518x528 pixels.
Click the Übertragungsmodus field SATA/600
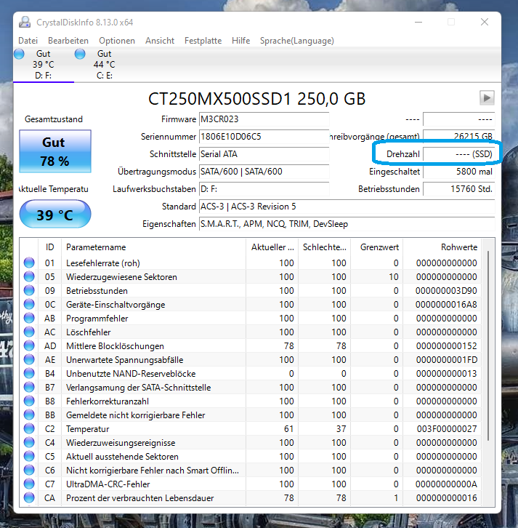[x=264, y=172]
